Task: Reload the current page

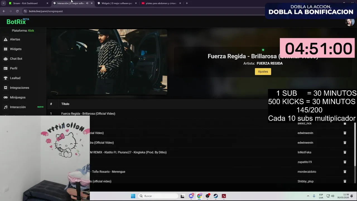Action: tap(17, 11)
